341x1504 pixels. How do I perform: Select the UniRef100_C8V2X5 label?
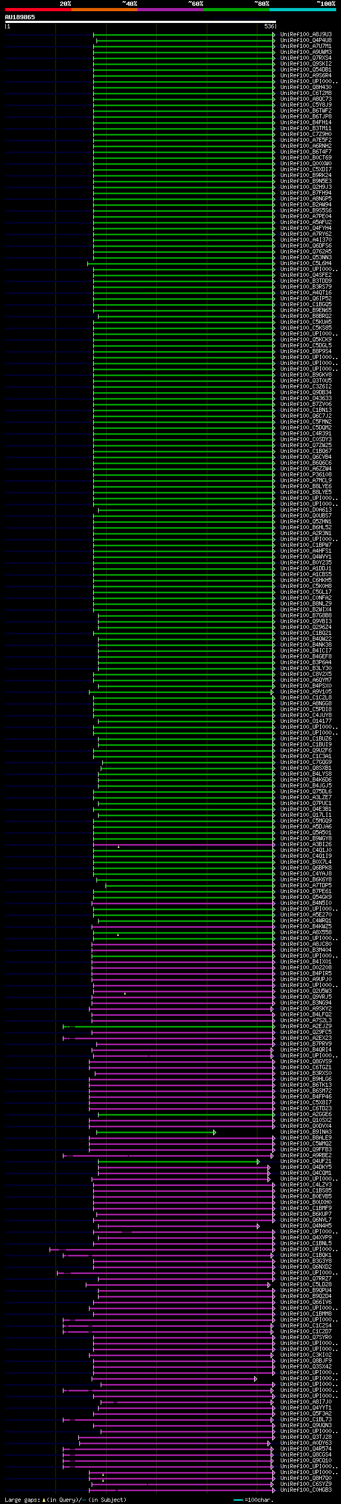coord(305,674)
